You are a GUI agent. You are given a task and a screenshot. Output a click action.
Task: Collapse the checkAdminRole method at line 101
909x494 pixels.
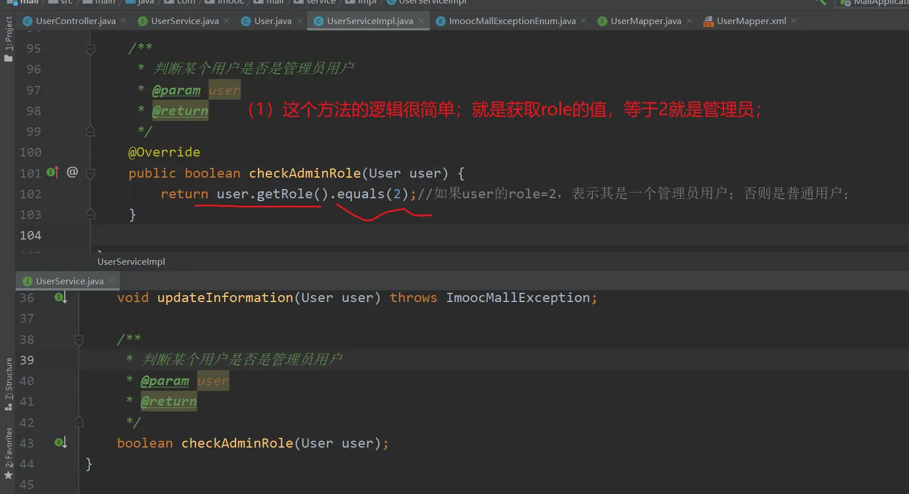(91, 173)
